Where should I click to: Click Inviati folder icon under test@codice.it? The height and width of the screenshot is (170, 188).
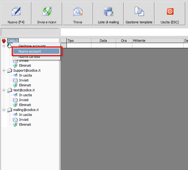15,100
